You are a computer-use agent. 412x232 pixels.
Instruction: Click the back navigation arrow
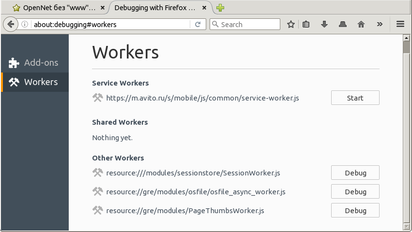(11, 24)
